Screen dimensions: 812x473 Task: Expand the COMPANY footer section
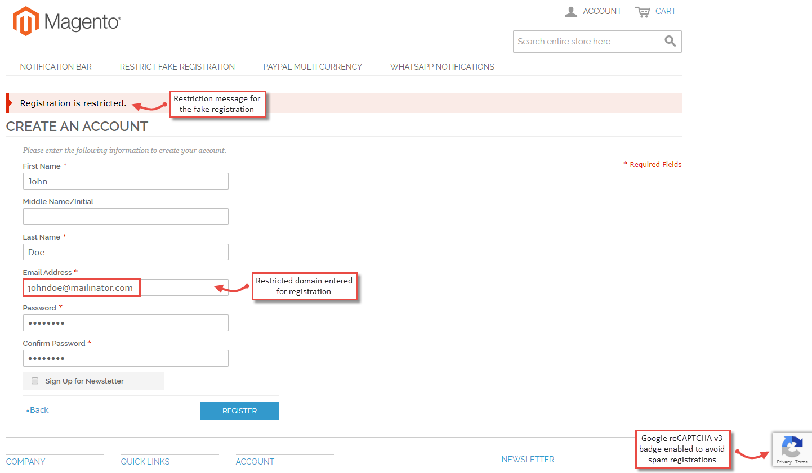coord(25,461)
